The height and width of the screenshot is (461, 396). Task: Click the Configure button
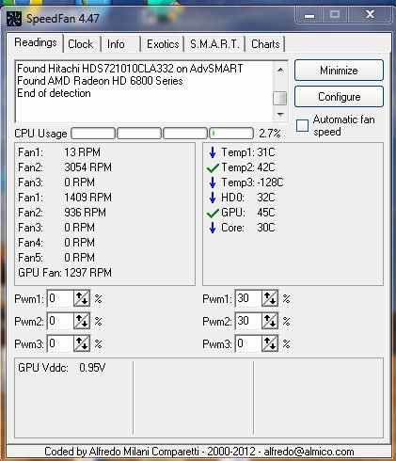point(339,97)
